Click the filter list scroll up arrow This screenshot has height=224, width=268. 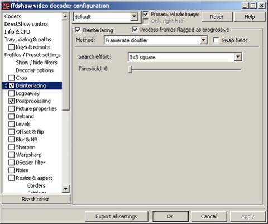pos(65,17)
